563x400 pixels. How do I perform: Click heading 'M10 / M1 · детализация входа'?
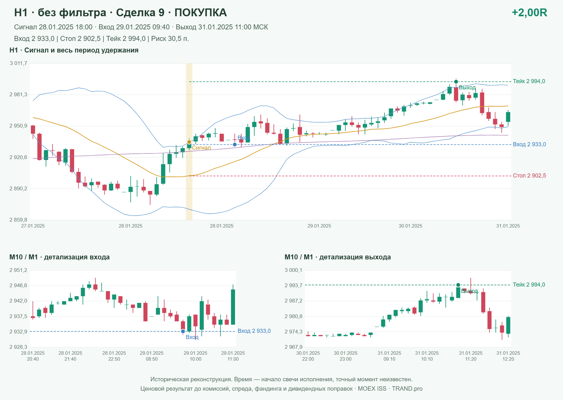59,257
